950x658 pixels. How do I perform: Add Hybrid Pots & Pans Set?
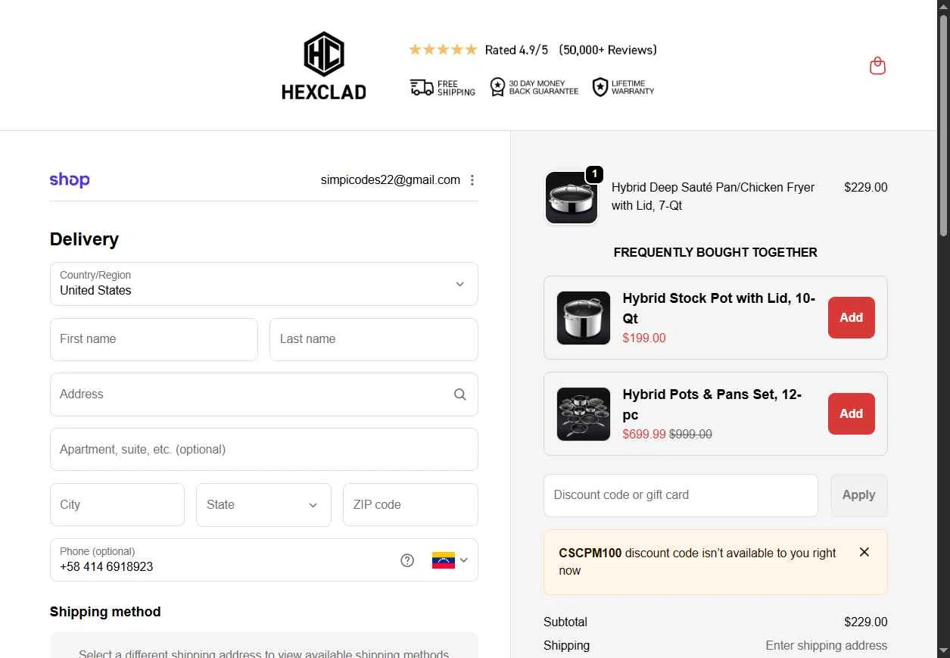coord(851,413)
